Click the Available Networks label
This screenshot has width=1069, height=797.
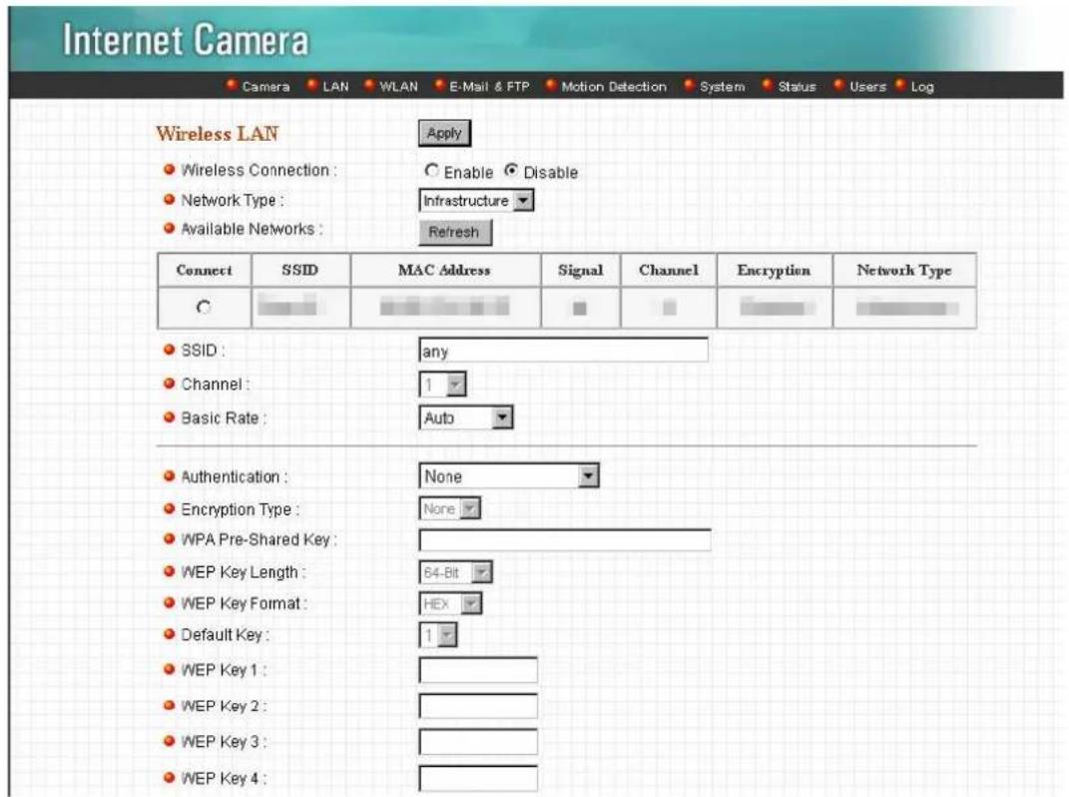pyautogui.click(x=252, y=230)
